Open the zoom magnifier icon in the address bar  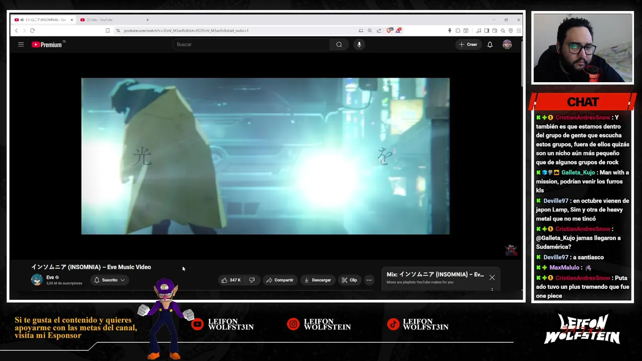pyautogui.click(x=370, y=31)
